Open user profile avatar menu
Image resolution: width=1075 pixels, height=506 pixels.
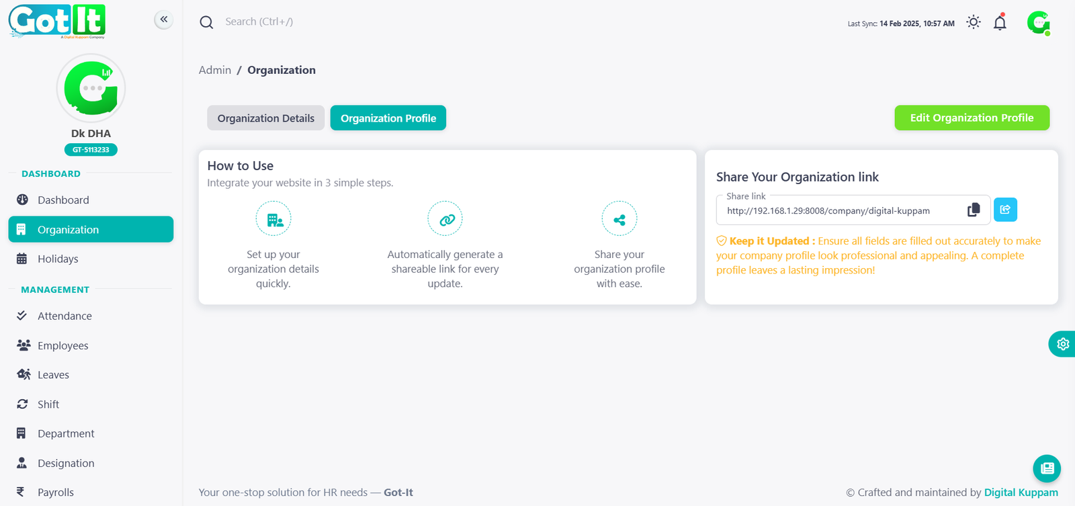(1038, 23)
